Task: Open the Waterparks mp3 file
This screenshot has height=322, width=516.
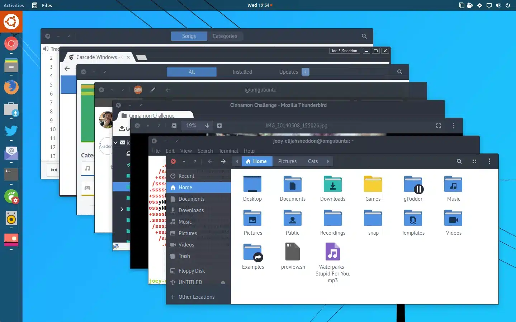Action: 333,263
